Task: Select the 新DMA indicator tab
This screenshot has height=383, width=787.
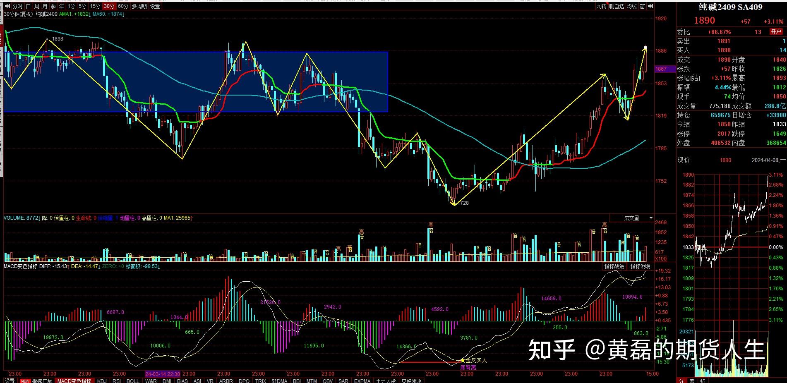Action: click(x=279, y=381)
